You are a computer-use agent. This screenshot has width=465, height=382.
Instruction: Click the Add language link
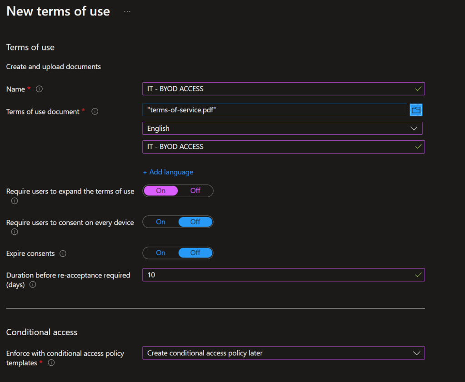click(x=168, y=172)
